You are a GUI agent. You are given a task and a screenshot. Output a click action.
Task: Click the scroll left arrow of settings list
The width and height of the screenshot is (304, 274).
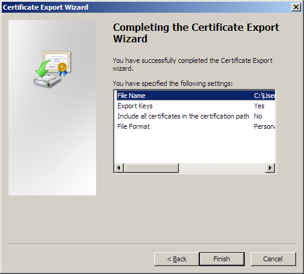tap(119, 168)
